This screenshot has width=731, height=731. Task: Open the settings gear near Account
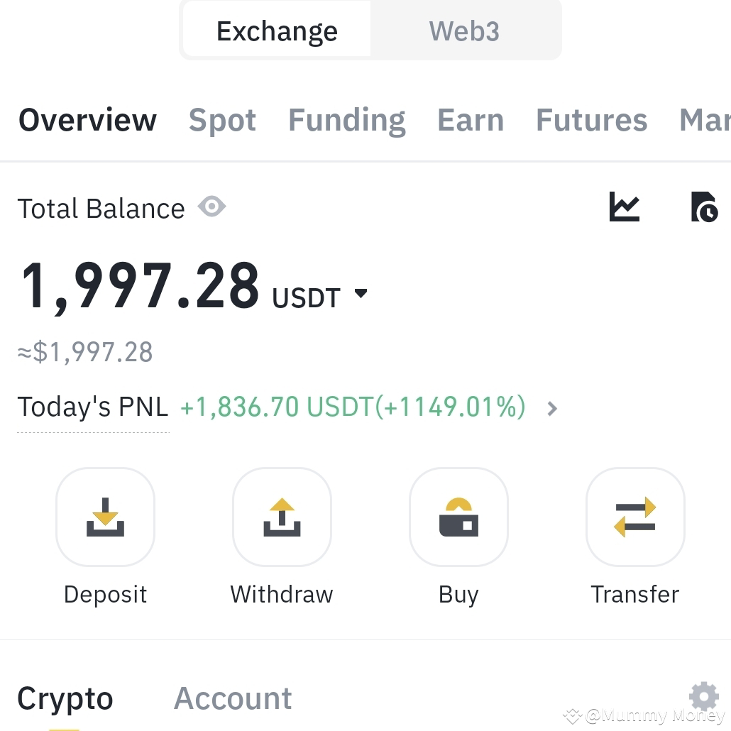click(703, 696)
